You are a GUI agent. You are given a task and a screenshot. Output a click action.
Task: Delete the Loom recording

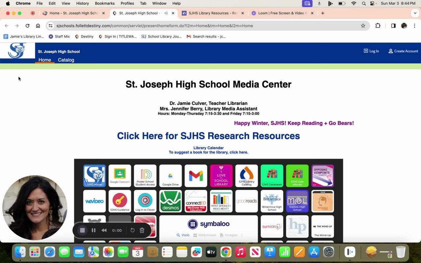pyautogui.click(x=142, y=230)
